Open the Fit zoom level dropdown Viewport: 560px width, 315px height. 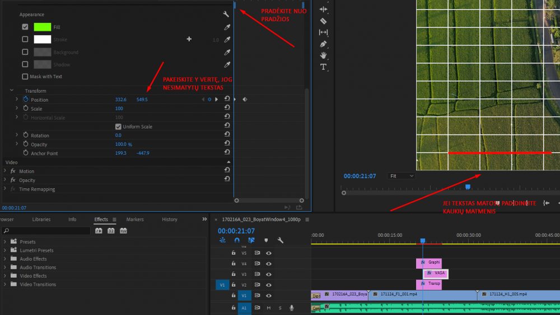coord(402,176)
